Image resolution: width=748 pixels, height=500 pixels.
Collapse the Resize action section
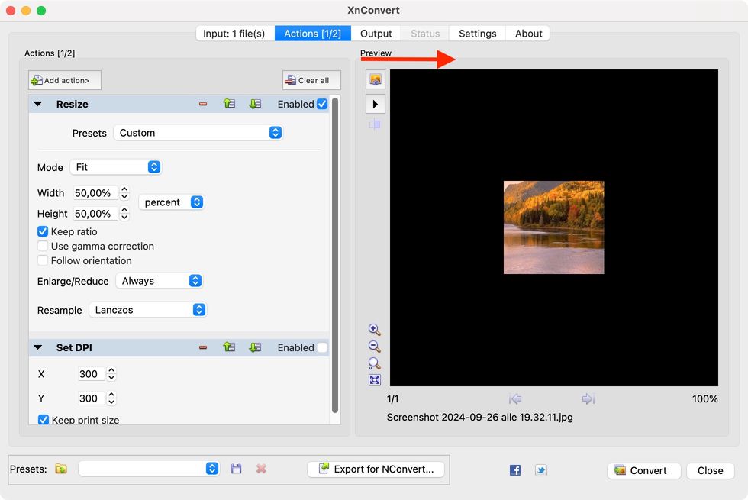pos(38,104)
